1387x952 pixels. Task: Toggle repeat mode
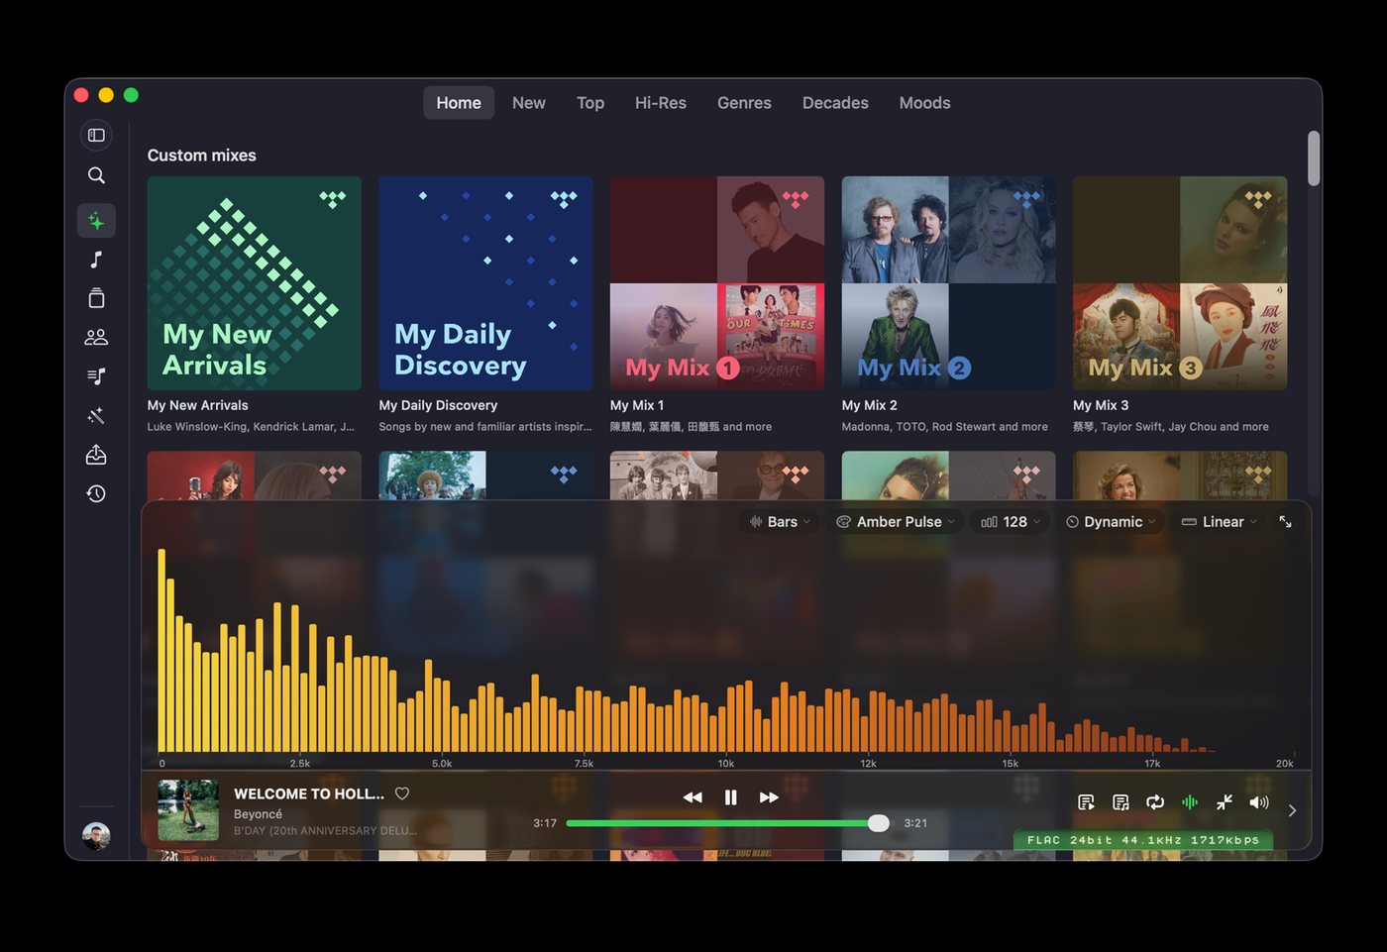click(1155, 802)
